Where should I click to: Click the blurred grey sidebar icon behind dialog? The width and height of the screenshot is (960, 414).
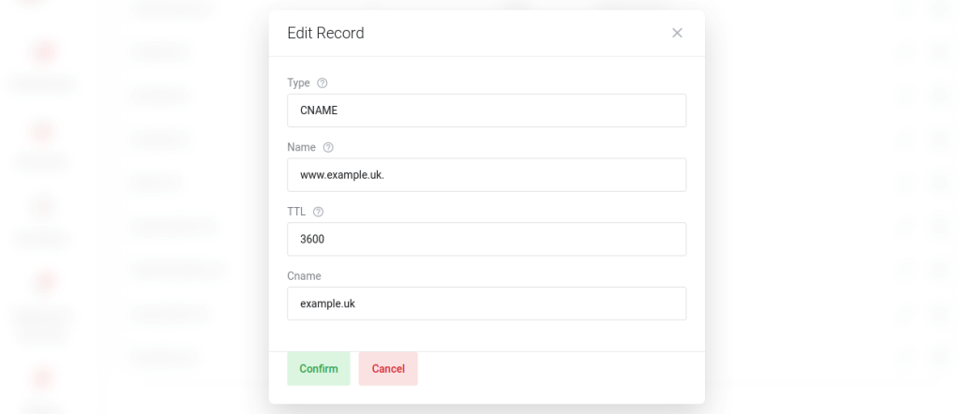click(43, 208)
